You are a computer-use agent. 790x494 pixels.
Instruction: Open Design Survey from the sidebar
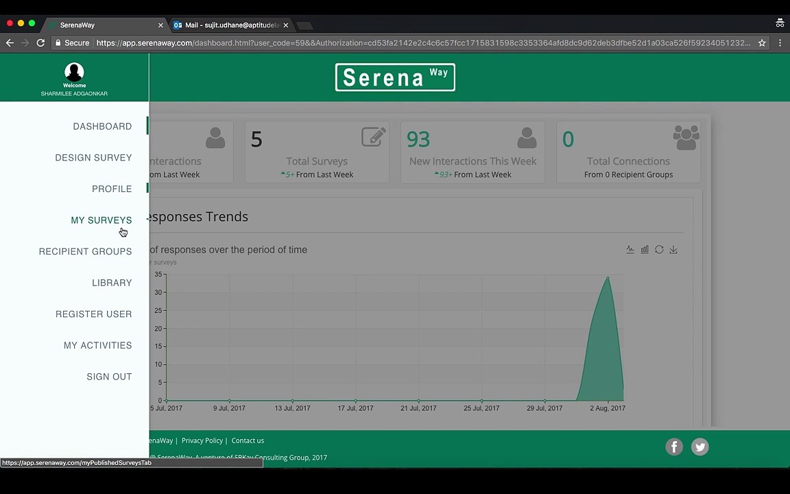click(x=93, y=158)
